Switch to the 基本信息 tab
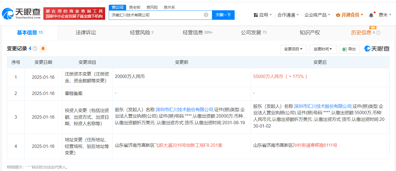Image resolution: width=396 pixels, height=171 pixels. (30, 33)
